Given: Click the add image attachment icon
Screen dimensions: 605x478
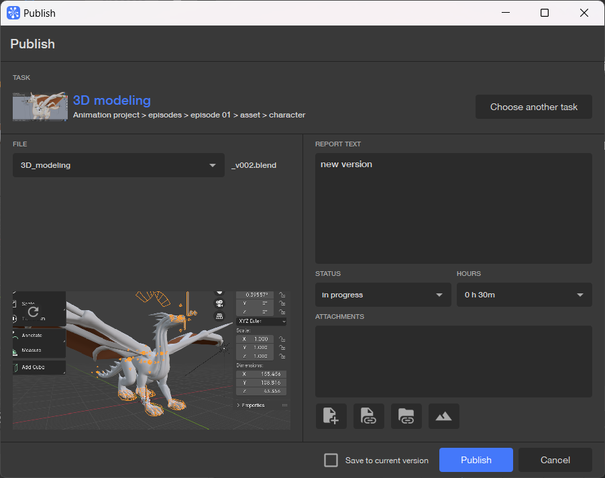Looking at the screenshot, I should click(444, 416).
